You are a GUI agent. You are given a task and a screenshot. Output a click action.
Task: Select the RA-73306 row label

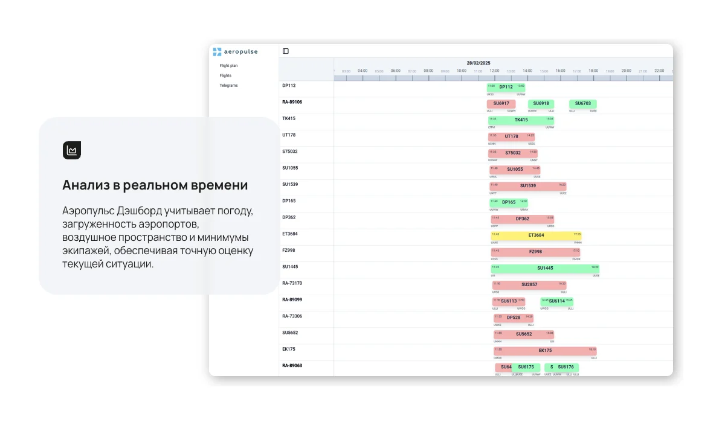(292, 316)
